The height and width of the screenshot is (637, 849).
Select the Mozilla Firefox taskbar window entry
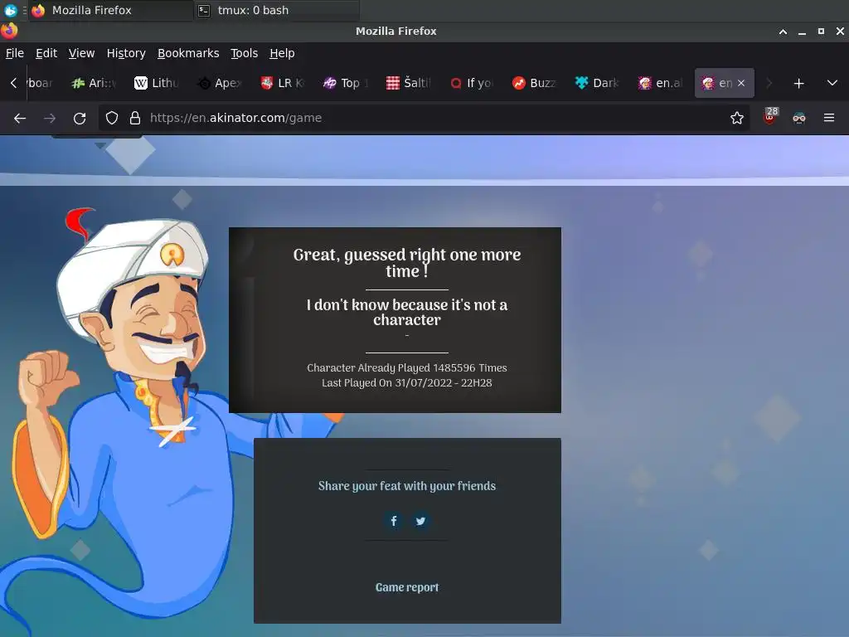111,10
